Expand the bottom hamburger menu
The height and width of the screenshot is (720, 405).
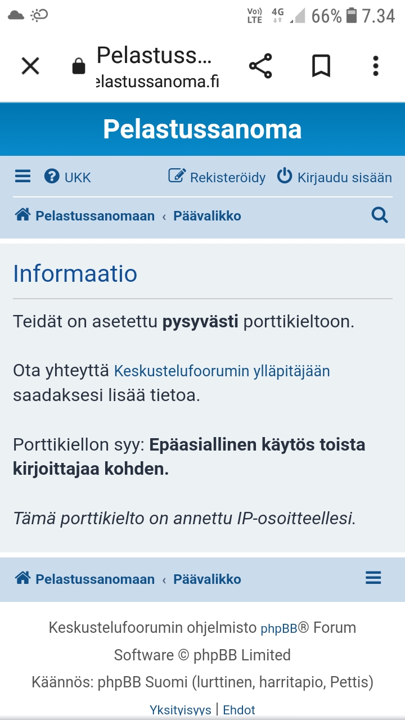[373, 578]
